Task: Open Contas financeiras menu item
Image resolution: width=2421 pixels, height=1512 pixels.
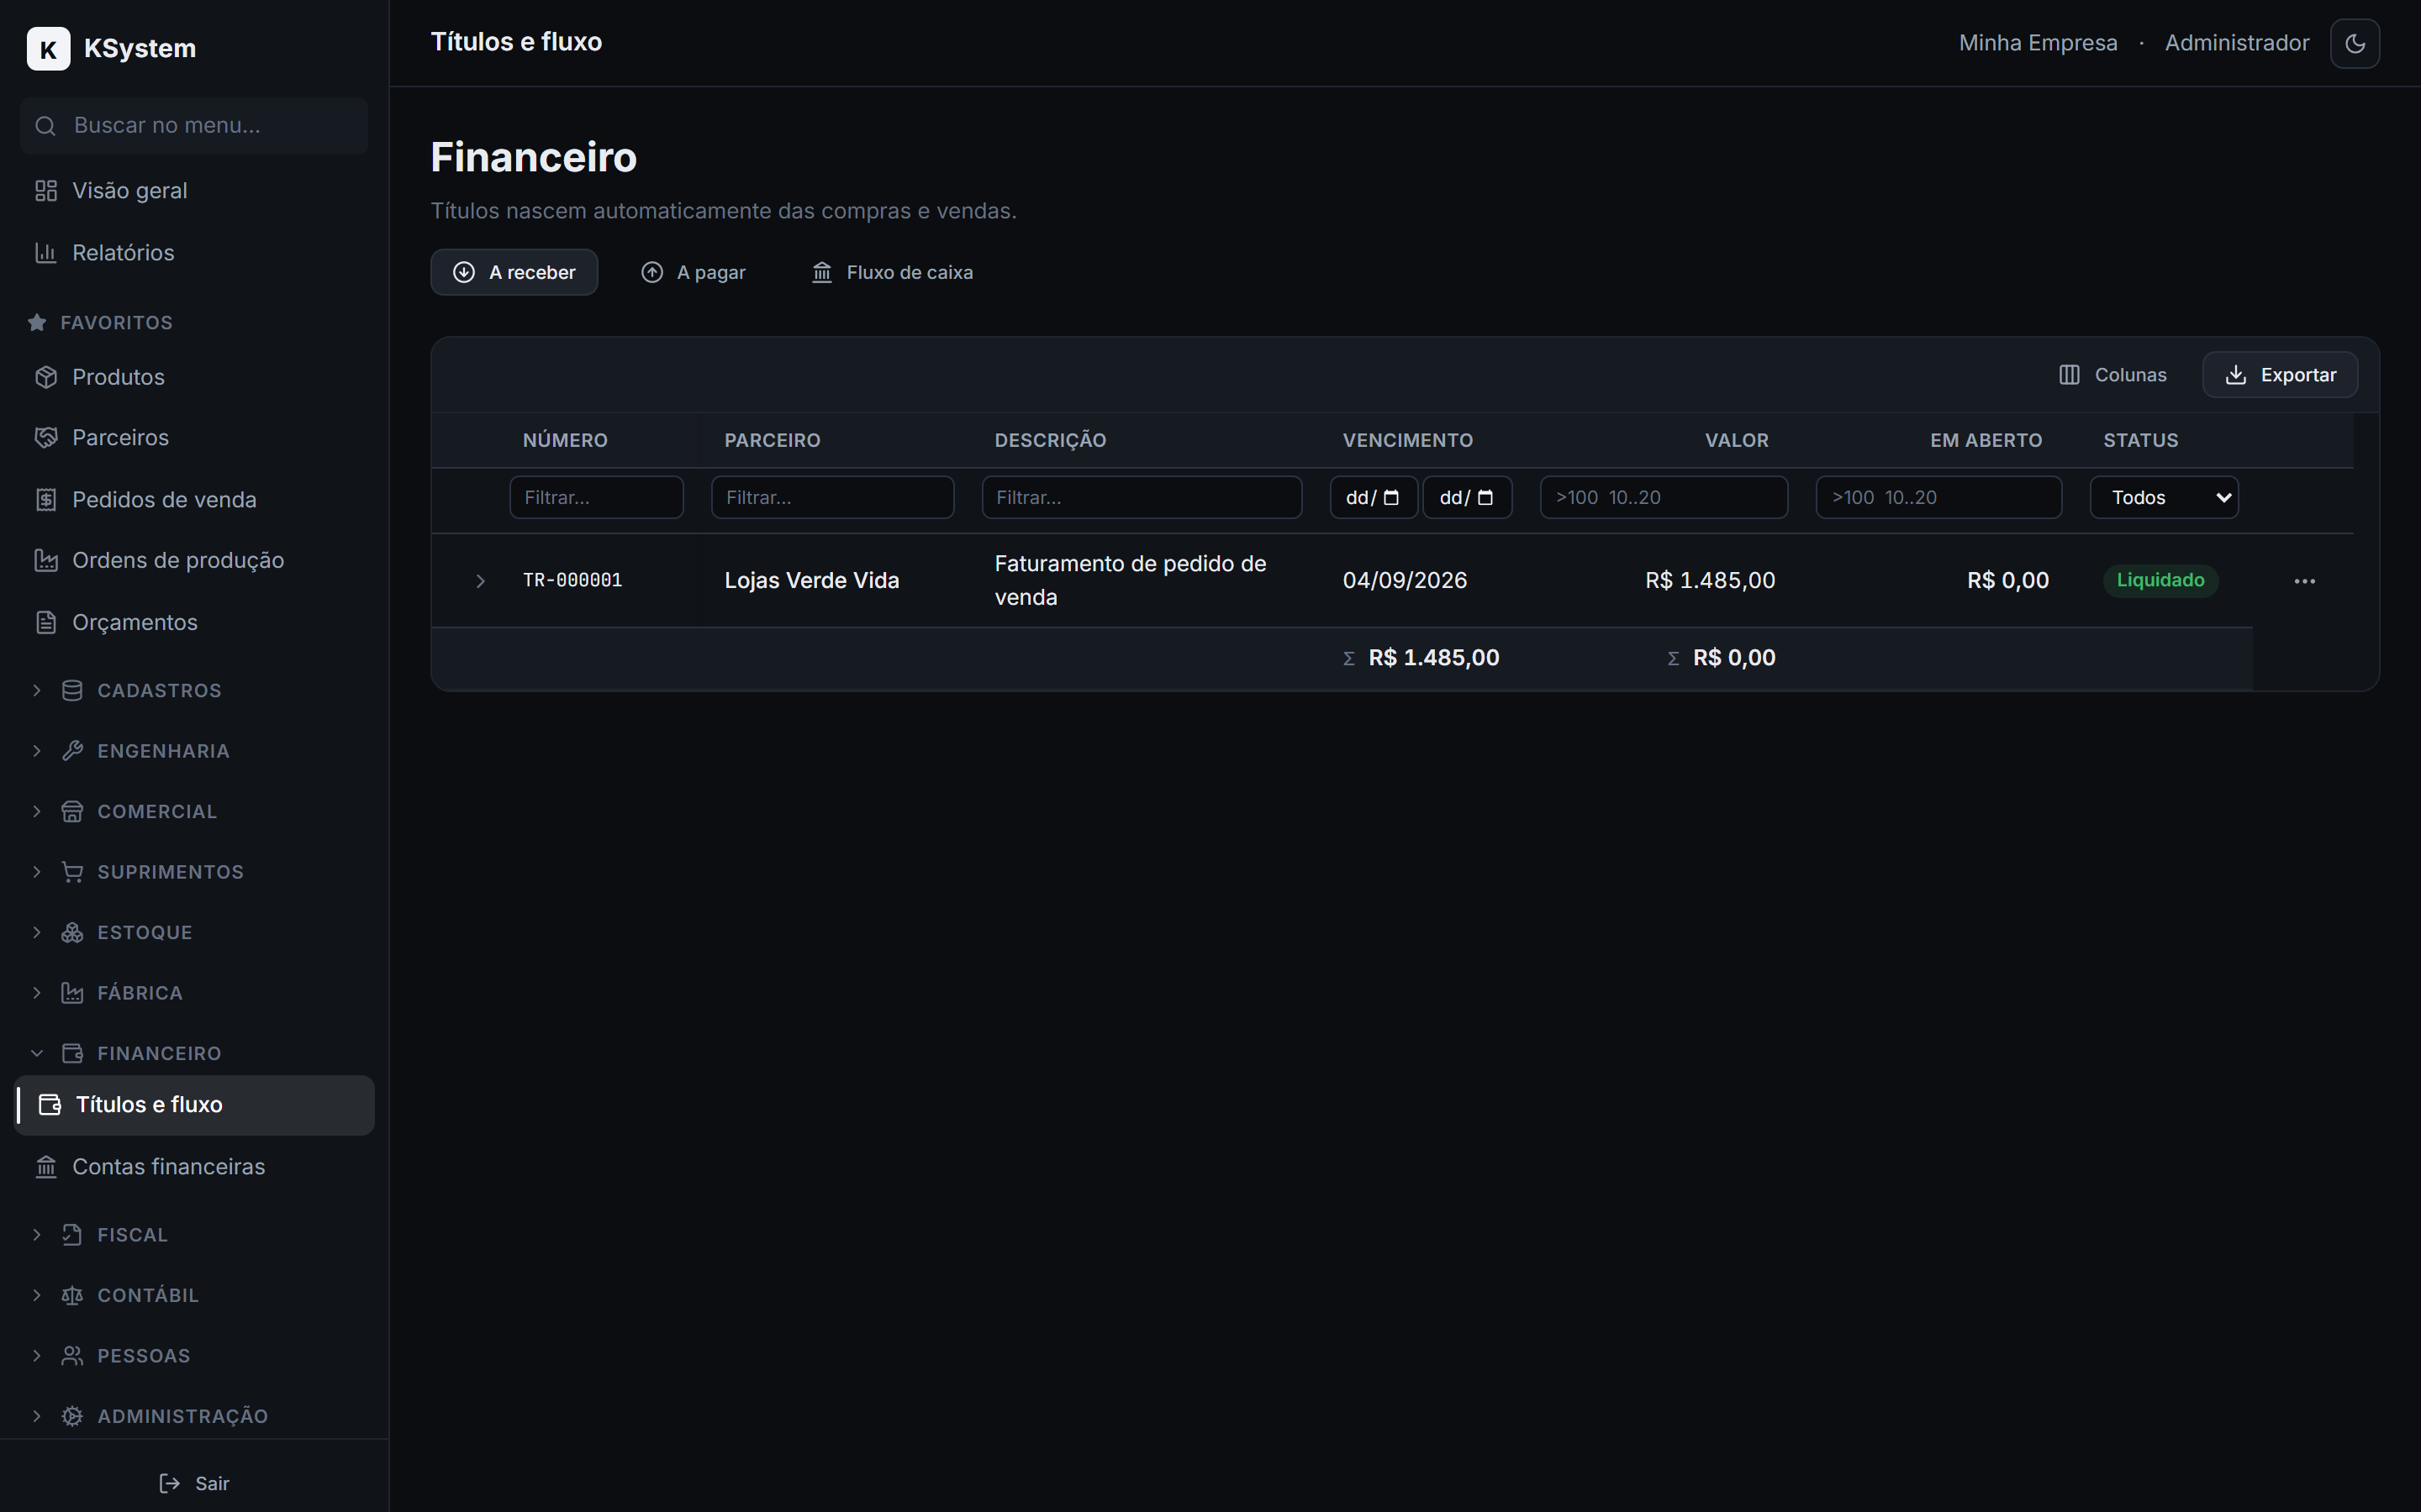Action: click(x=194, y=1167)
